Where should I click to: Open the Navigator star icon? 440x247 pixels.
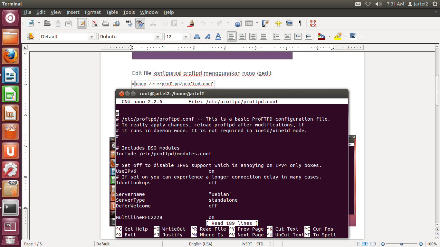278,23
